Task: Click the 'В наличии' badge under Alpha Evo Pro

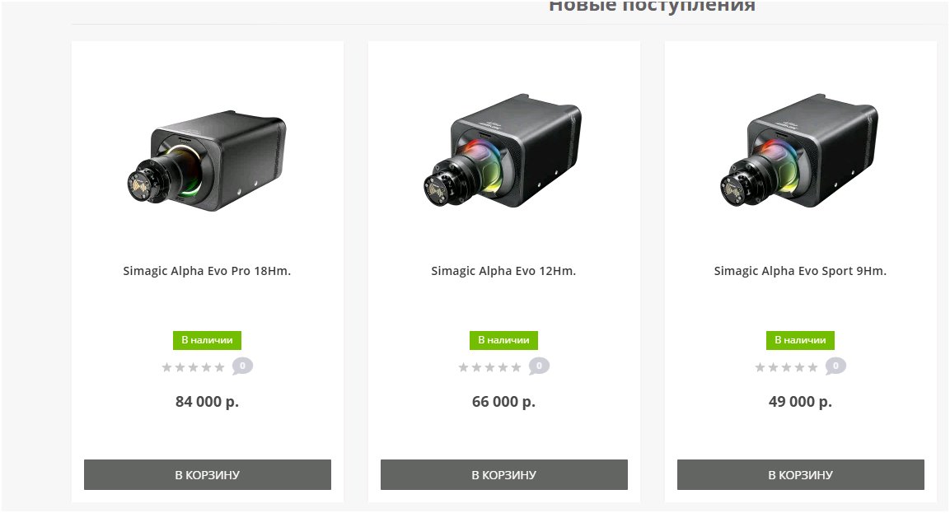Action: (x=207, y=340)
